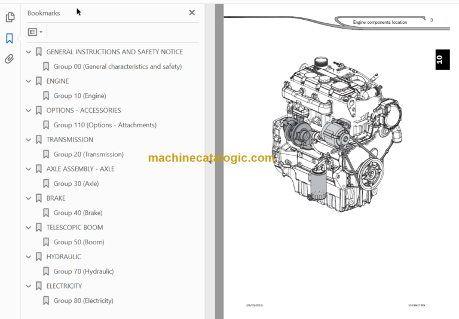Image resolution: width=459 pixels, height=319 pixels.
Task: Click bookmark icon beside ELECTRICITY heading
Action: (39, 286)
